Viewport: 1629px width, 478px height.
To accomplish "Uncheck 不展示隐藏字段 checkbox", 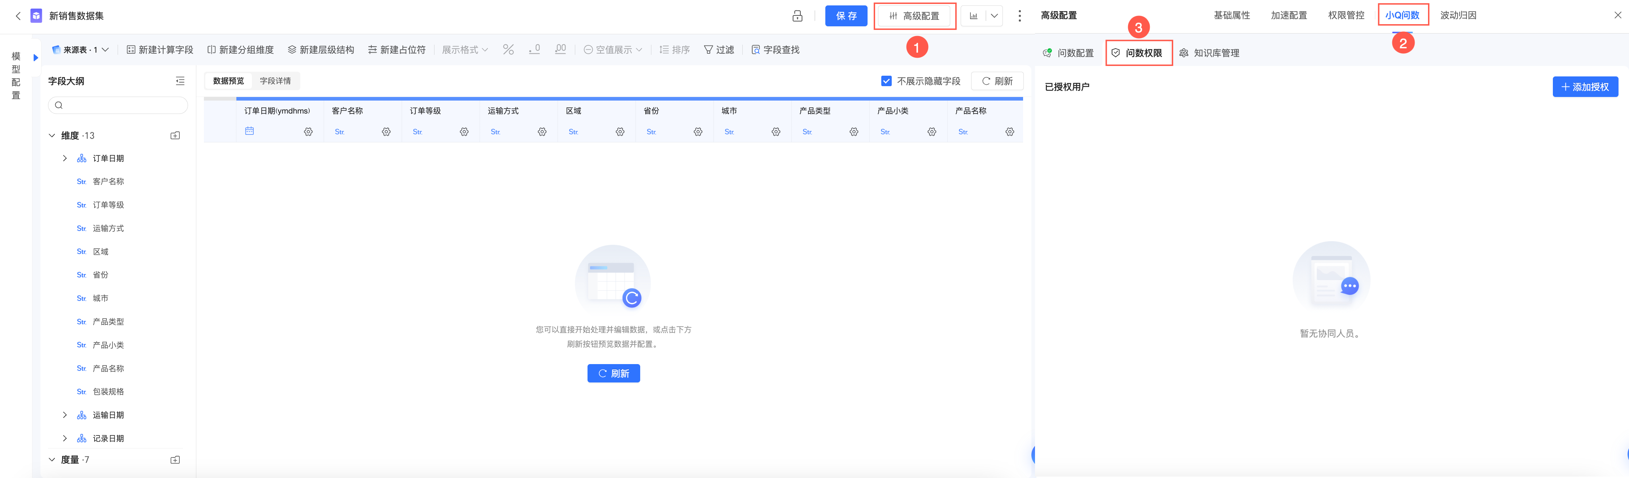I will tap(886, 81).
